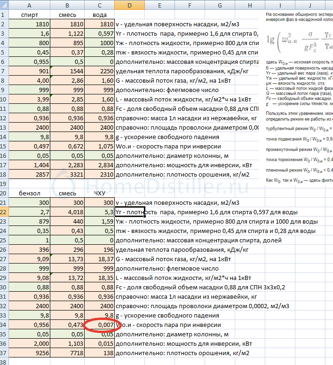The image size is (333, 365).
Task: Click cell A37 with value 9256
Action: 29,353
